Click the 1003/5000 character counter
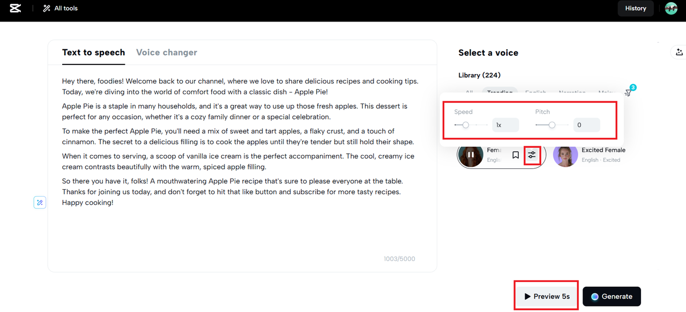Image resolution: width=686 pixels, height=312 pixels. click(399, 259)
